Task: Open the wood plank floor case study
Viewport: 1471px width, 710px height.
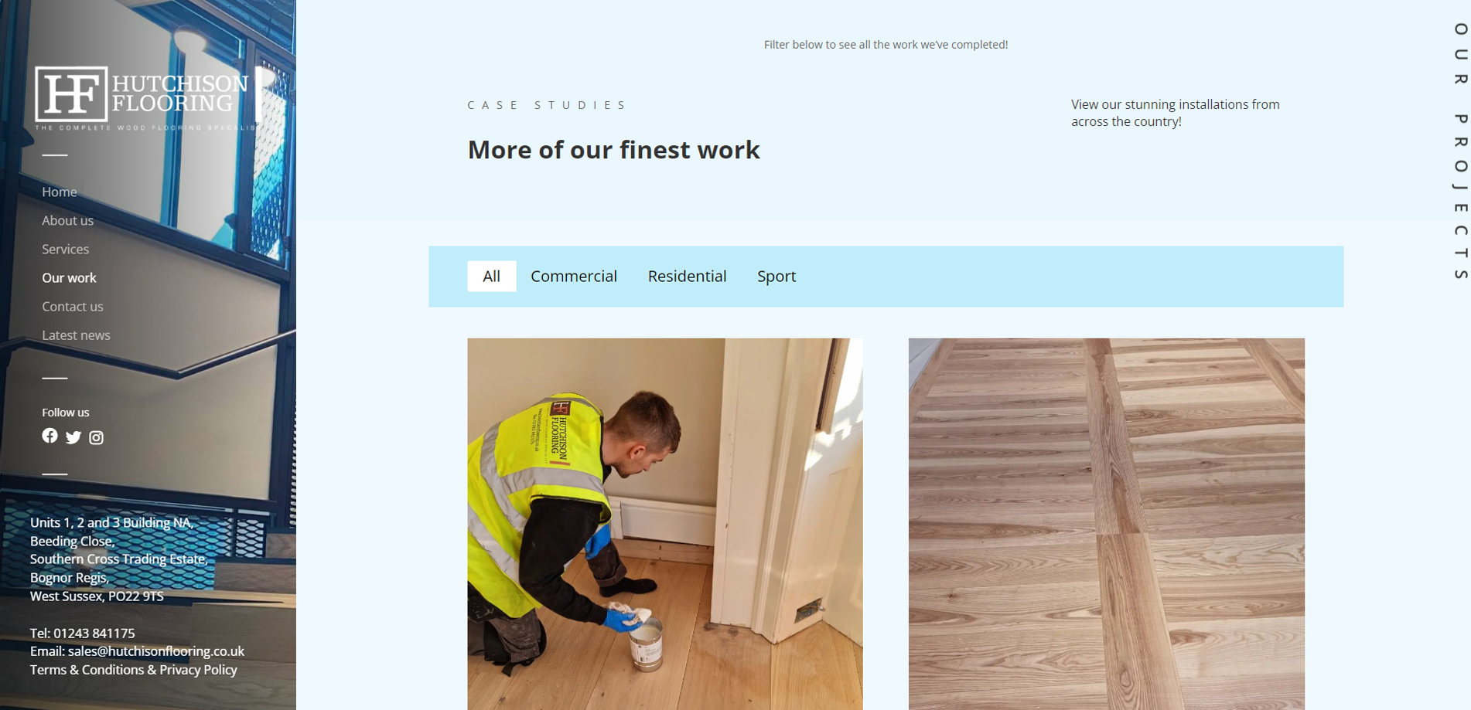Action: coord(1107,524)
